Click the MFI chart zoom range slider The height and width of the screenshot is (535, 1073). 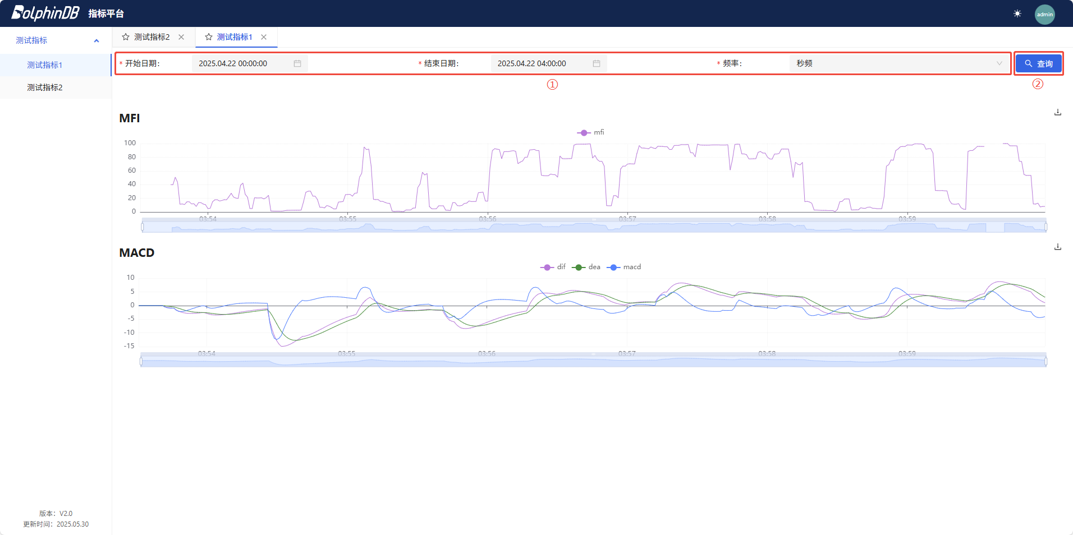pos(594,227)
